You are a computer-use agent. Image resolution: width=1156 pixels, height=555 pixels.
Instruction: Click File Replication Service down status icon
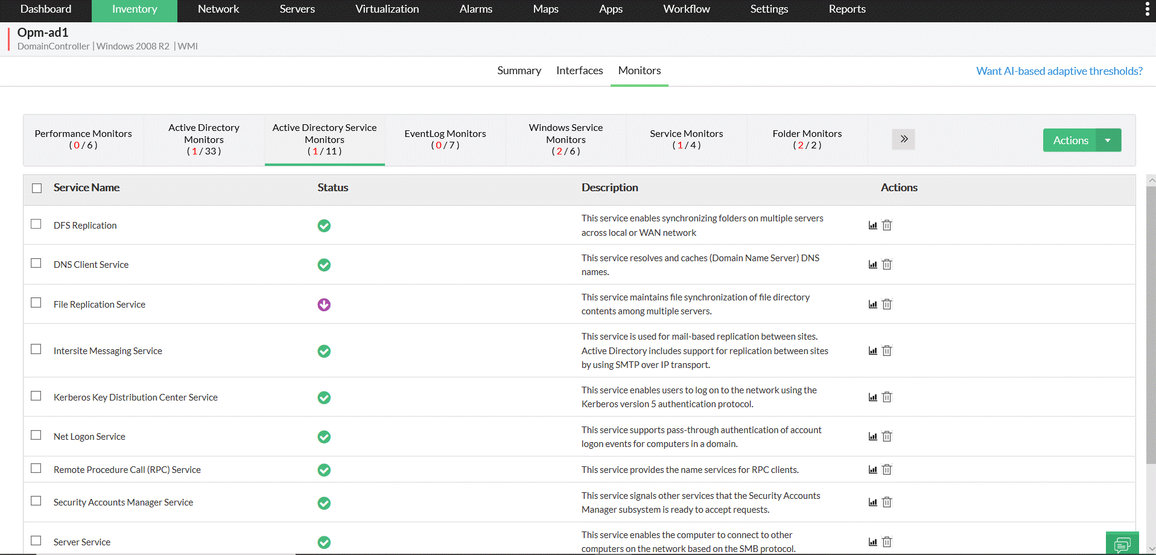(x=324, y=305)
